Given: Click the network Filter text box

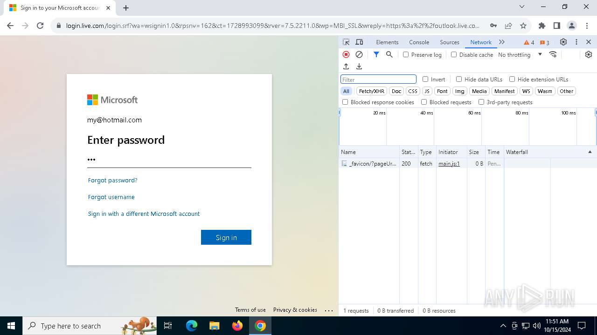Looking at the screenshot, I should 378,80.
